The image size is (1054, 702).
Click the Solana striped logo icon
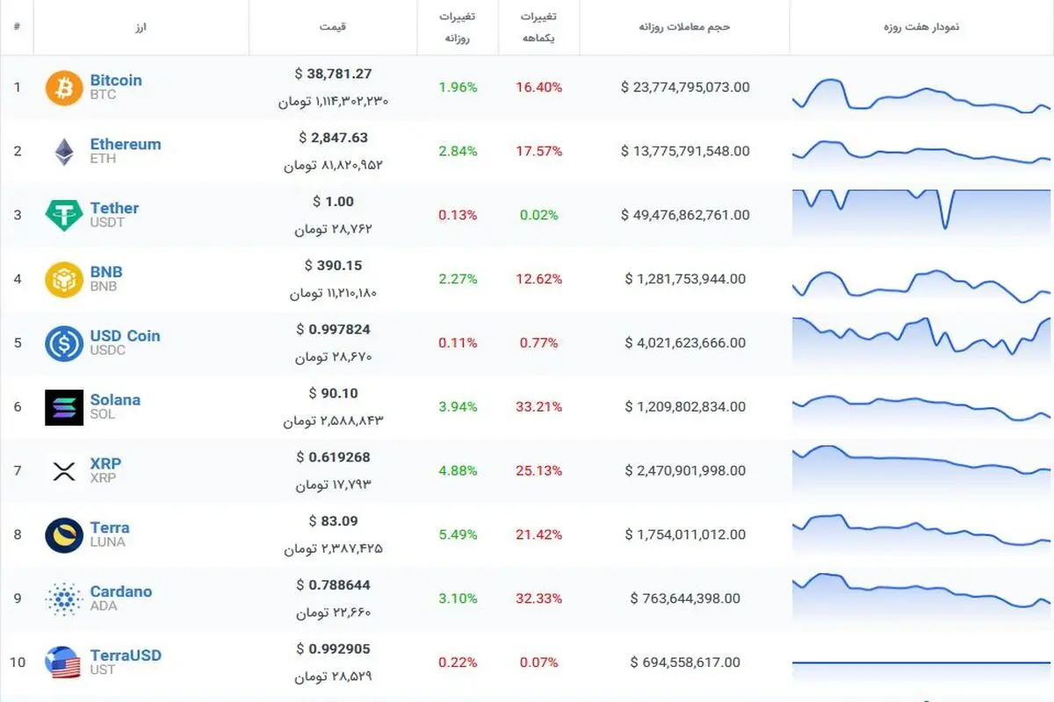(x=64, y=407)
